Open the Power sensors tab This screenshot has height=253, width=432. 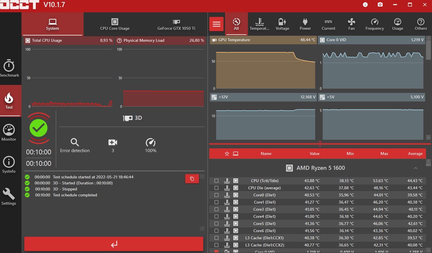[x=305, y=24]
